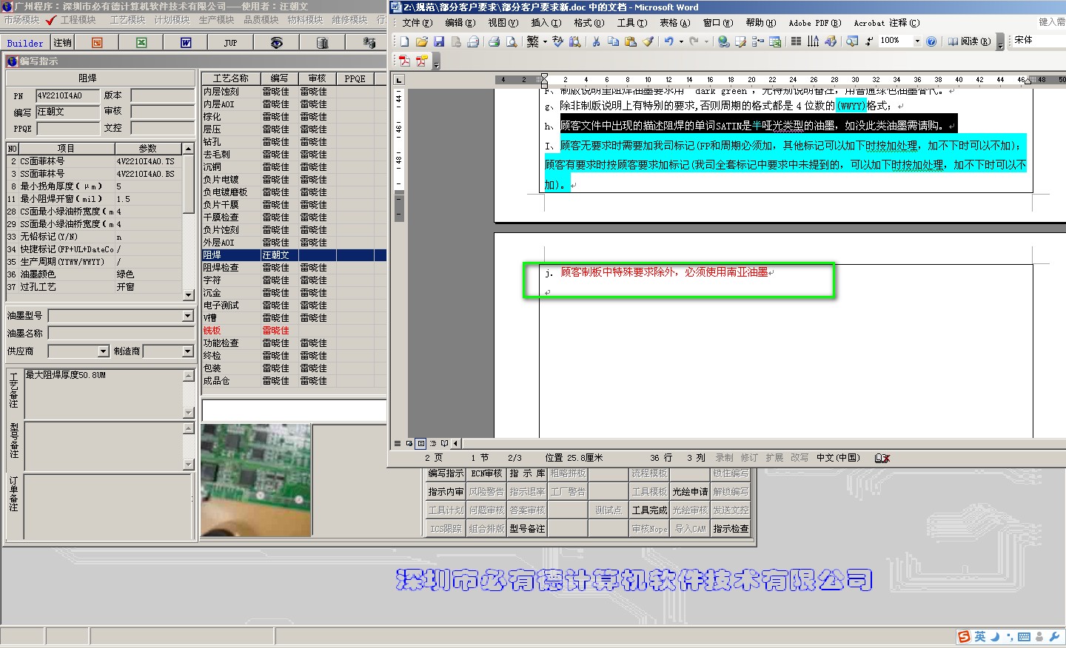Open the 宋体 font name box
This screenshot has width=1066, height=648.
point(1038,40)
